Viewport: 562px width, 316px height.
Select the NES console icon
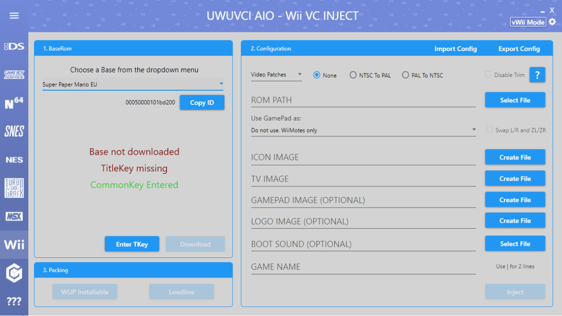14,160
